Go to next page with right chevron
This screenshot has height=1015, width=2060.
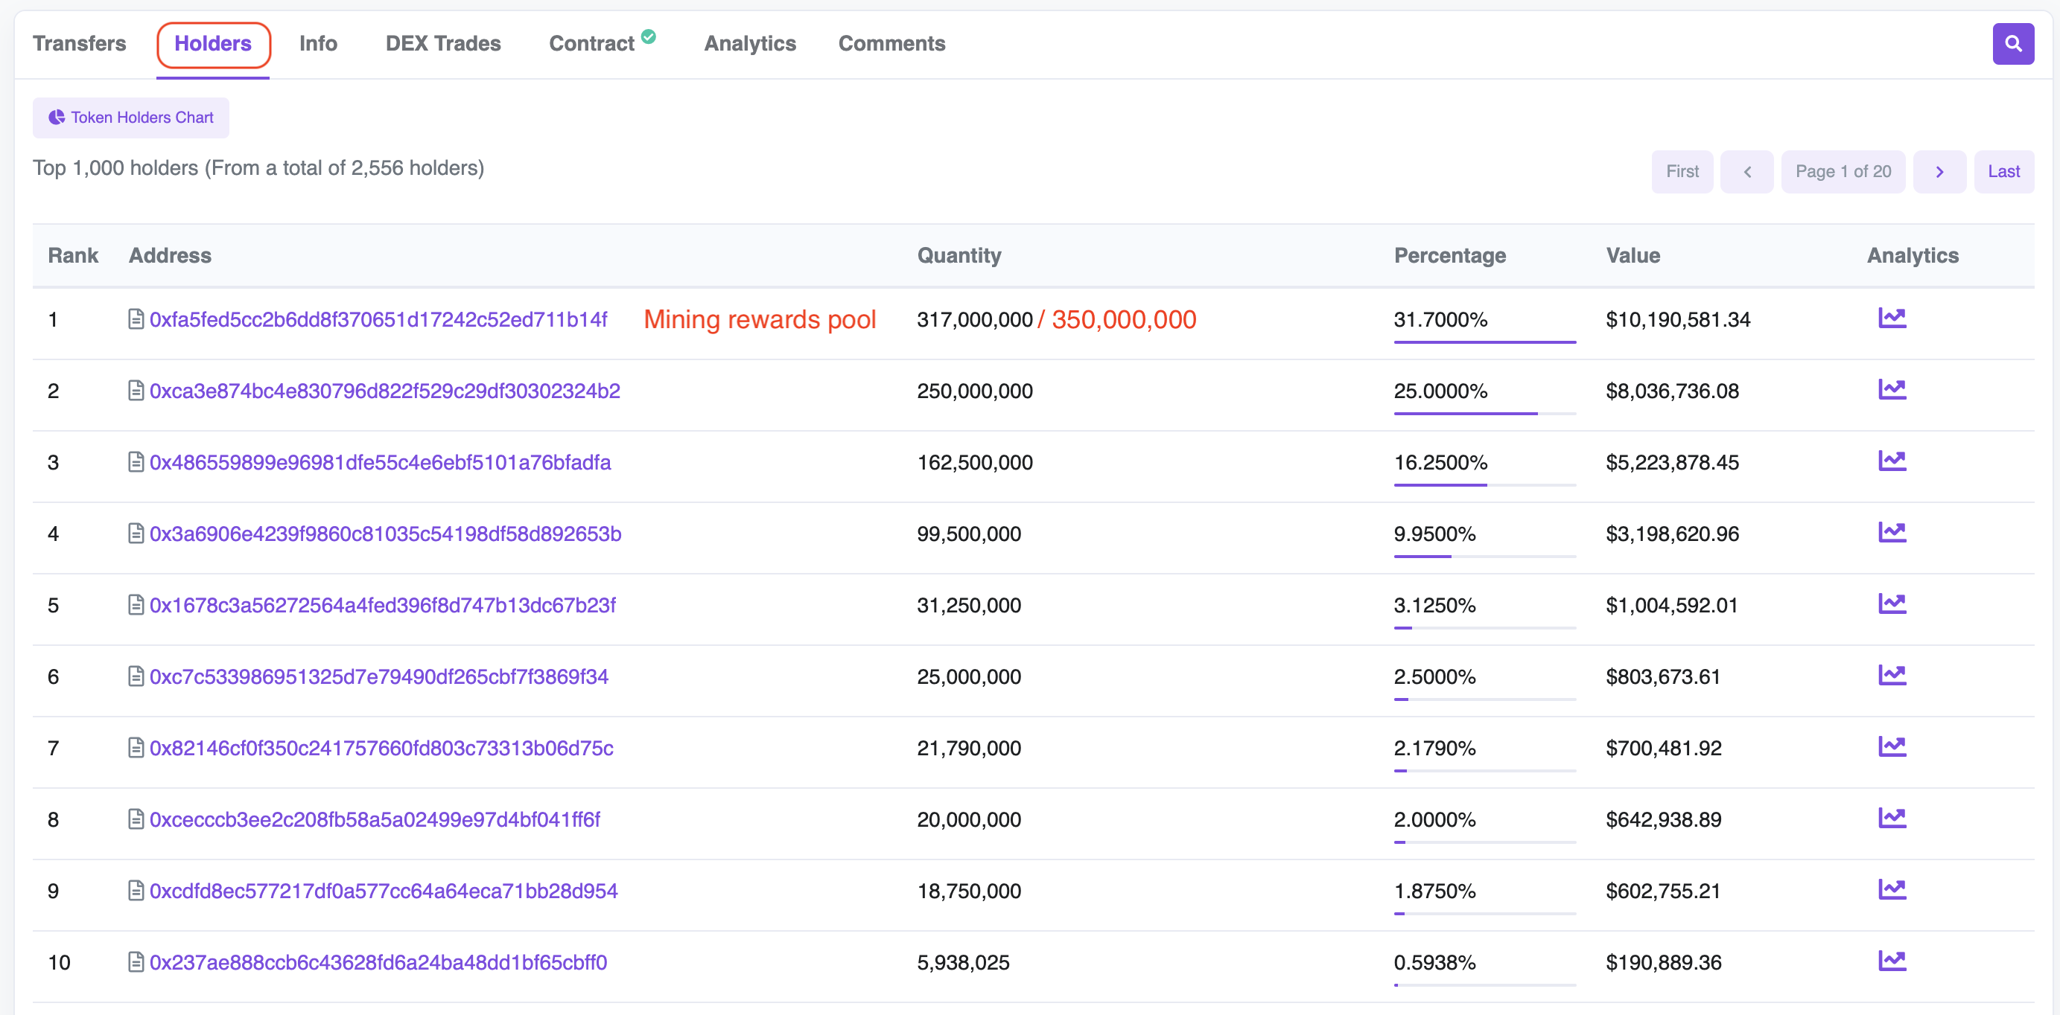[1939, 172]
